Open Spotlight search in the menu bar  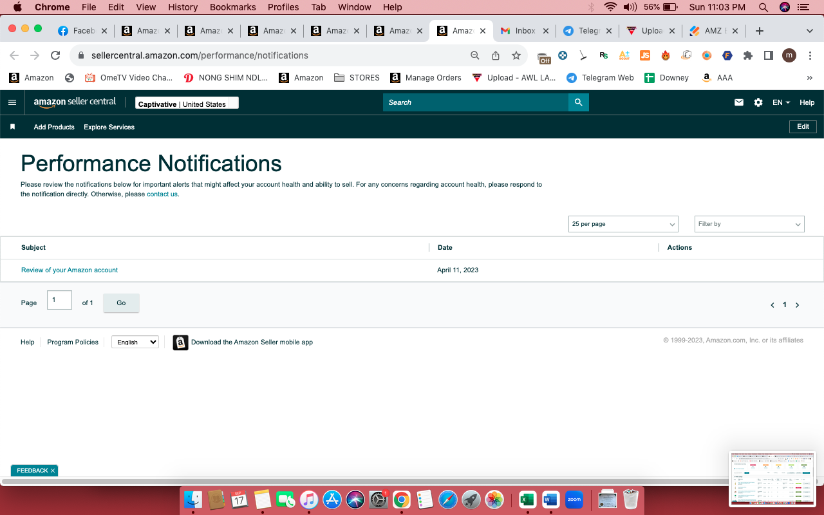coord(763,7)
